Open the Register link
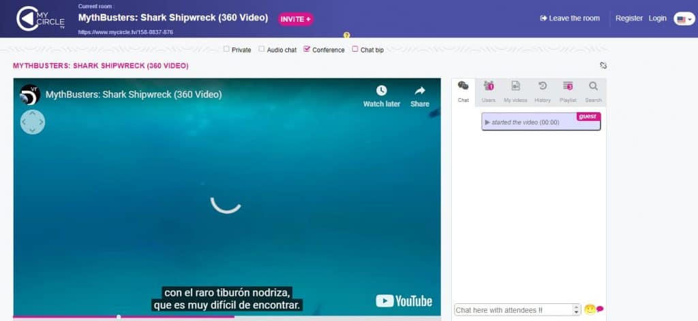Viewport: 698px width, 321px height. 629,18
